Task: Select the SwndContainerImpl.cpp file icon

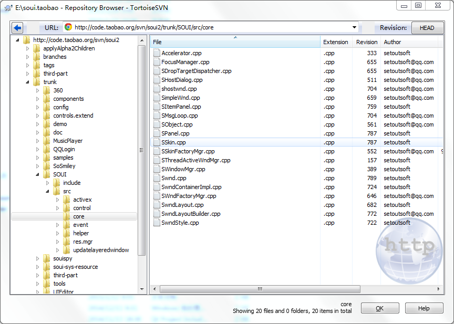Action: tap(157, 187)
